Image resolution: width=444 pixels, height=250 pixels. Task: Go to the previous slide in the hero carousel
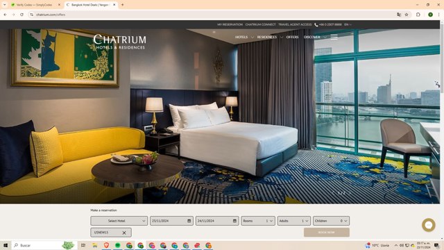tap(333, 193)
